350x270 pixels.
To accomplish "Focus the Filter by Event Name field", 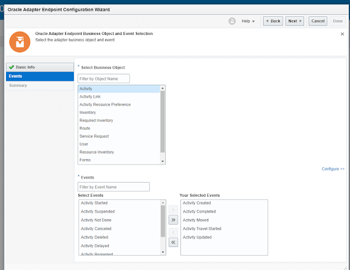I will coord(114,187).
